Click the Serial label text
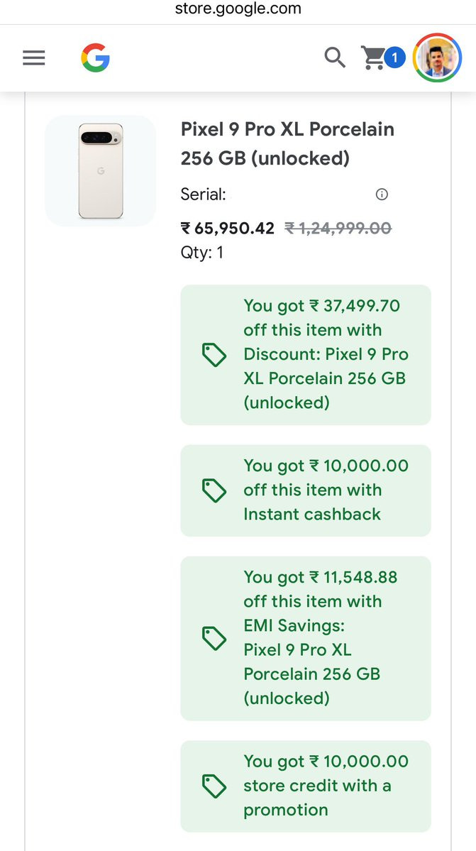Screen dimensions: 476x851 point(203,194)
